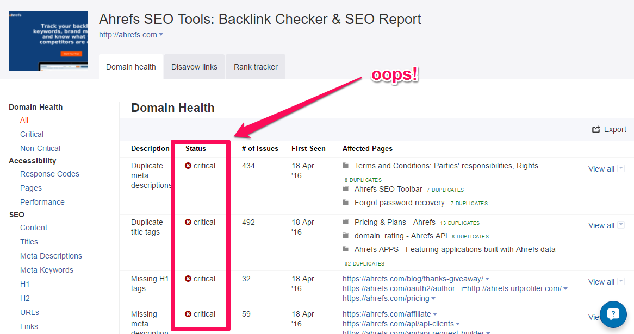
Task: Expand View all dropdown for Duplicate meta descriptions
Action: (621, 168)
